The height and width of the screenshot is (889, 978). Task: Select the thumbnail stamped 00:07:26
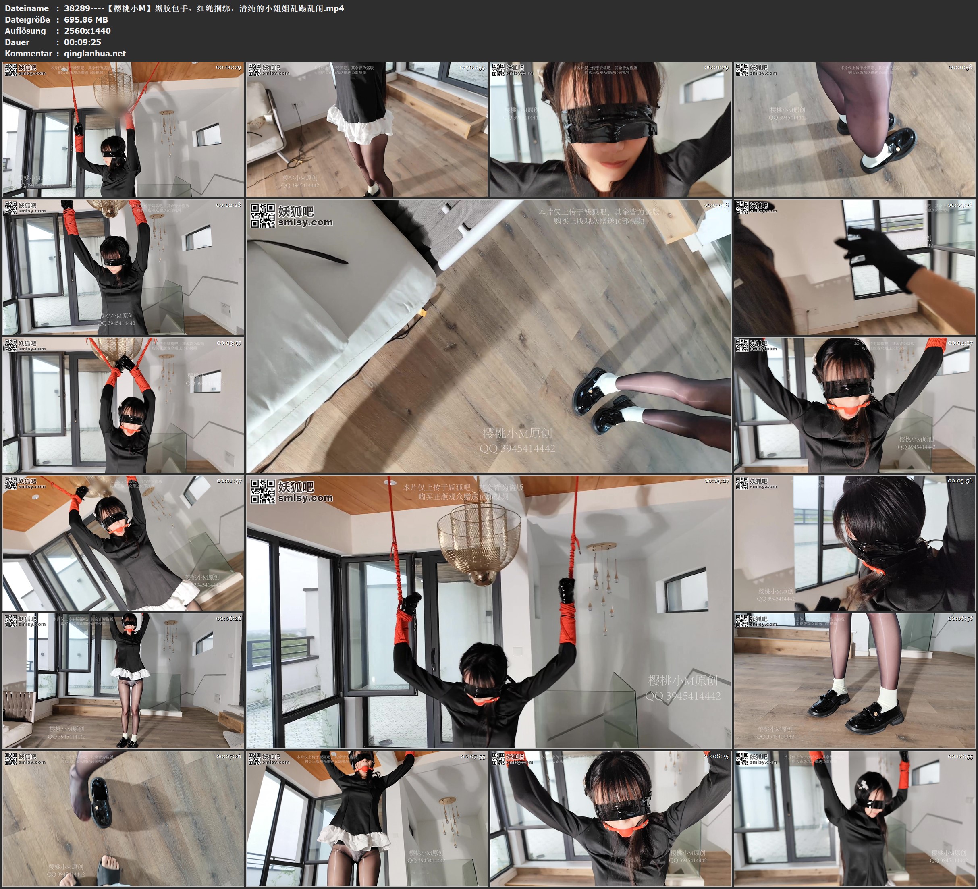click(x=123, y=818)
